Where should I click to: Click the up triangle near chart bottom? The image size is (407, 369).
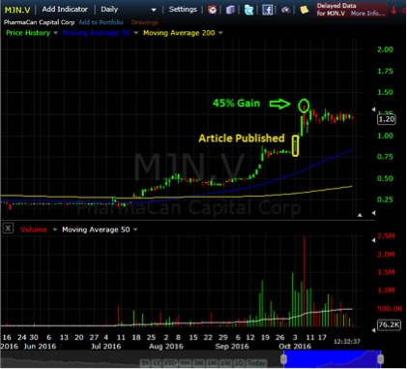(360, 215)
